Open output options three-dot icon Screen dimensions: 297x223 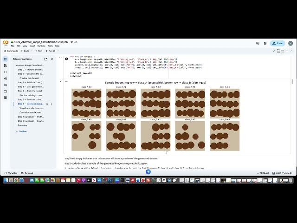click(x=66, y=81)
